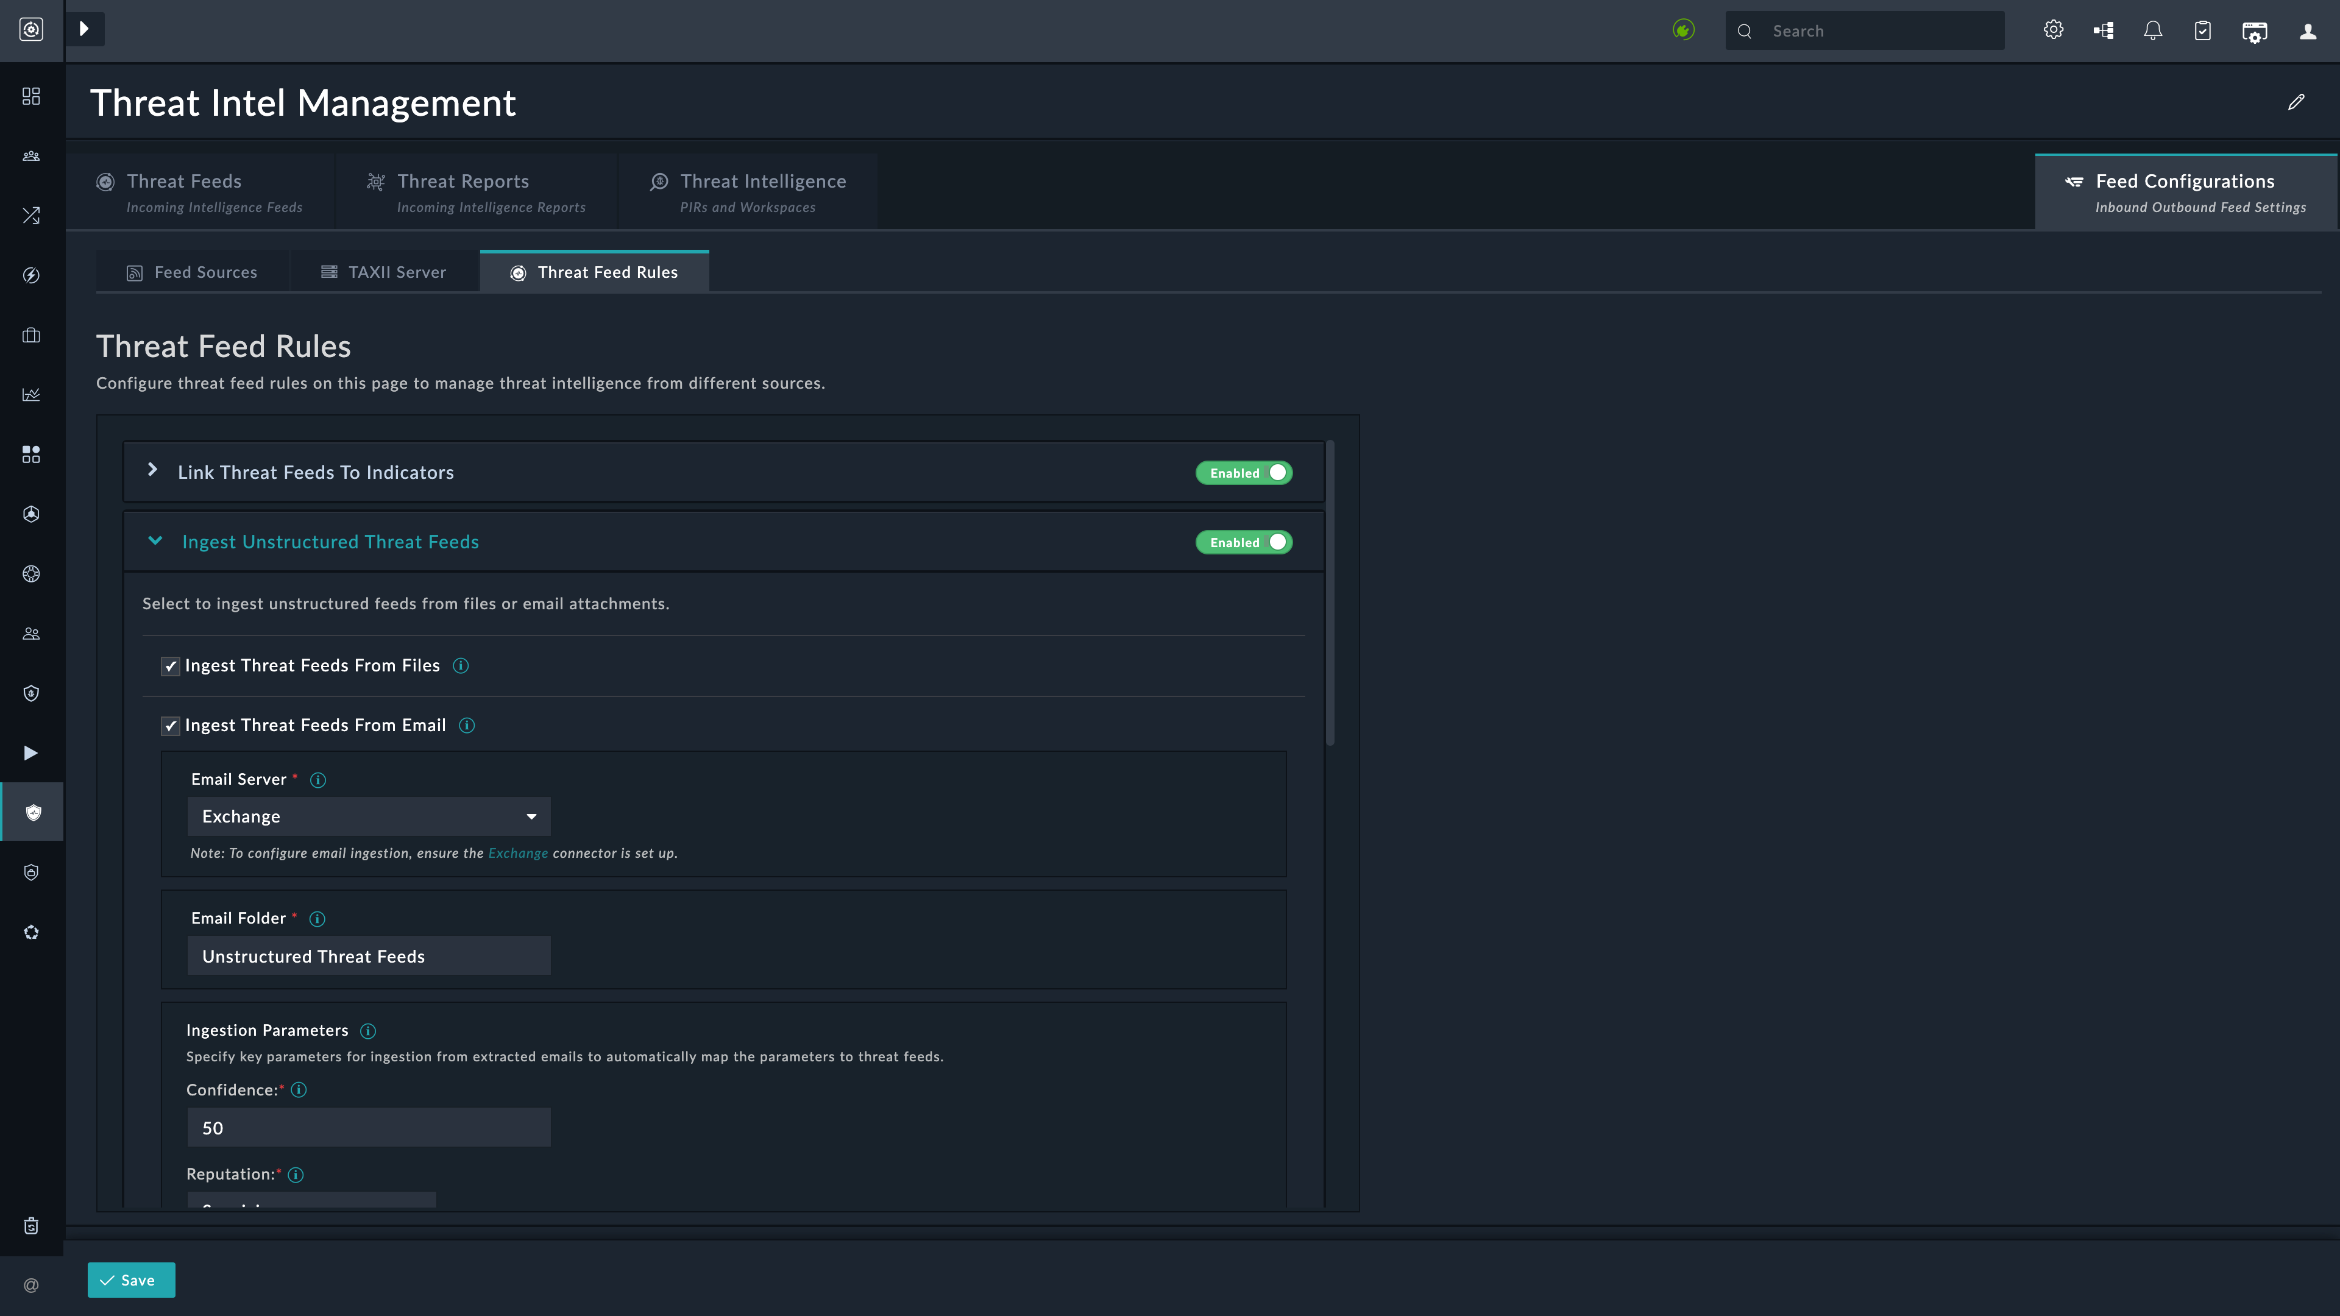Collapse Ingest Unstructured Threat Feeds section

click(155, 541)
